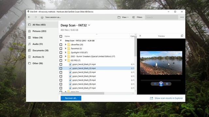
Task: Pop out the preview window icon
Action: (x=182, y=36)
